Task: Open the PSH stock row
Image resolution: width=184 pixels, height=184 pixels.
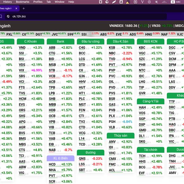Action: (121, 122)
